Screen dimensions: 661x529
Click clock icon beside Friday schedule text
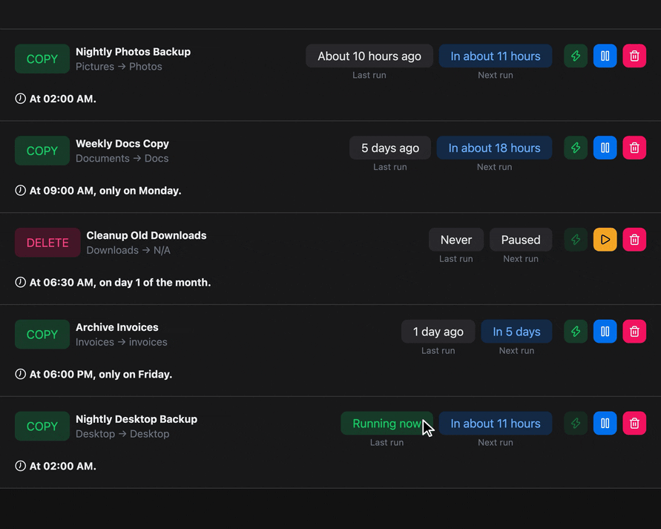(20, 374)
